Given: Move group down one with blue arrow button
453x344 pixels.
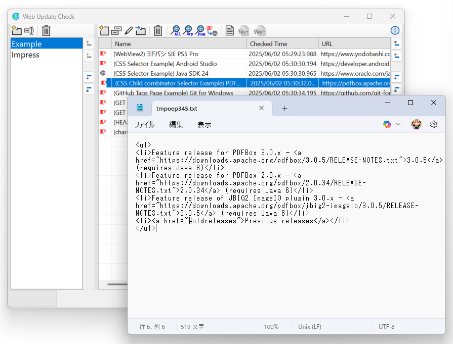Looking at the screenshot, I should click(89, 77).
